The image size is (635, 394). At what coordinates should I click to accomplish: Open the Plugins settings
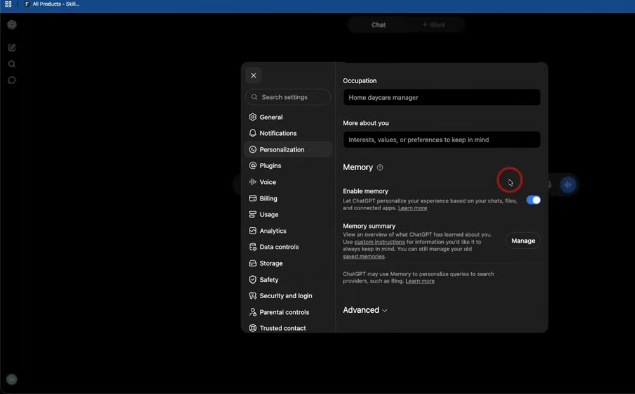tap(288, 166)
